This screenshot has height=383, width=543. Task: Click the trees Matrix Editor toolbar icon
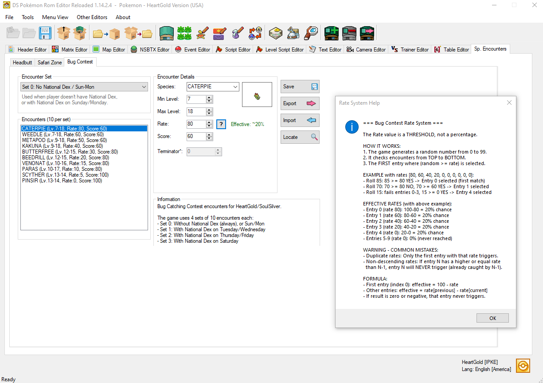[x=184, y=33]
